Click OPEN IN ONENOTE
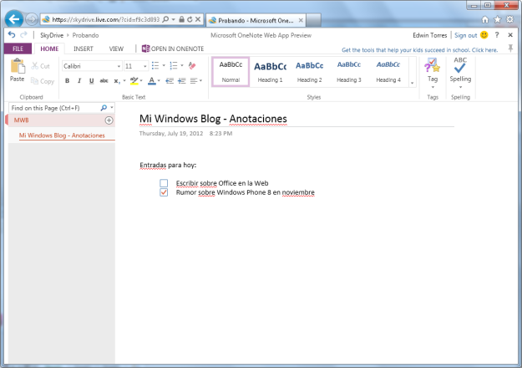The image size is (522, 368). click(173, 49)
